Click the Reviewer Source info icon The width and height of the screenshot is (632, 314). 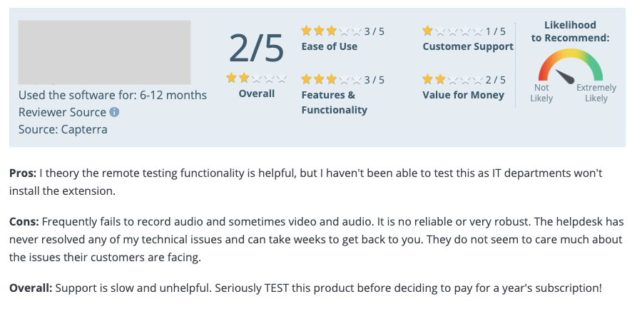click(114, 112)
